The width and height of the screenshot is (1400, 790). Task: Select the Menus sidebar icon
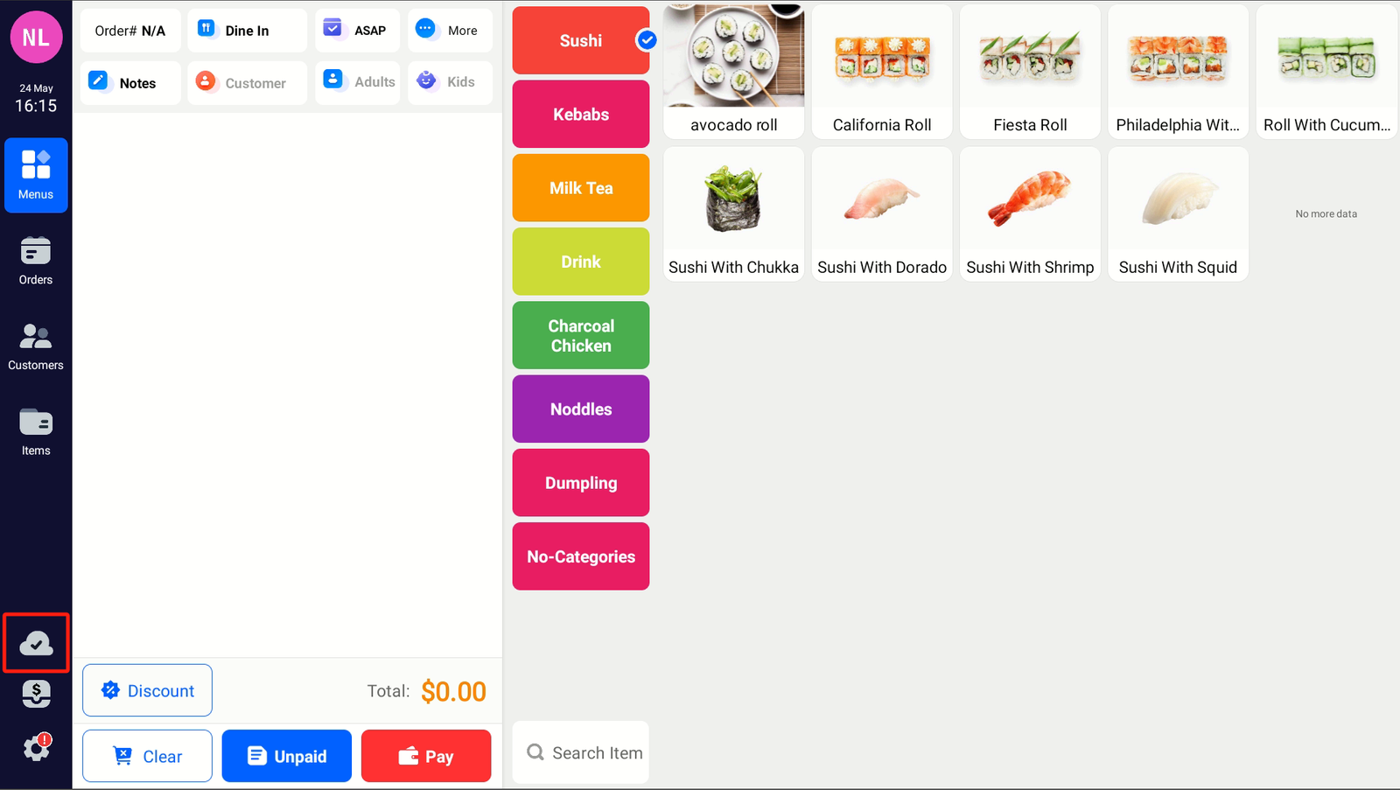click(x=36, y=175)
